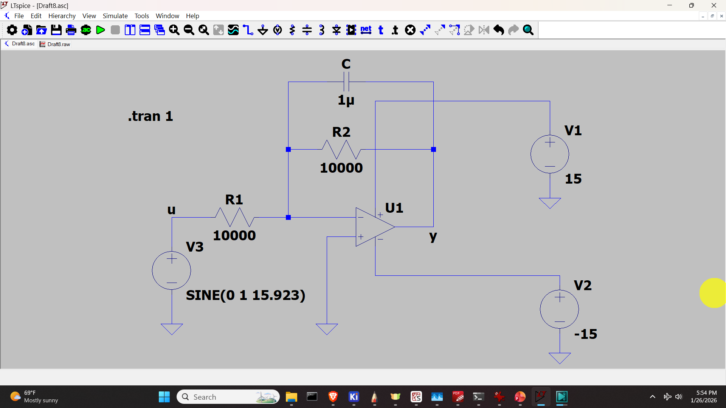Select the Capacitor component tool

point(307,30)
